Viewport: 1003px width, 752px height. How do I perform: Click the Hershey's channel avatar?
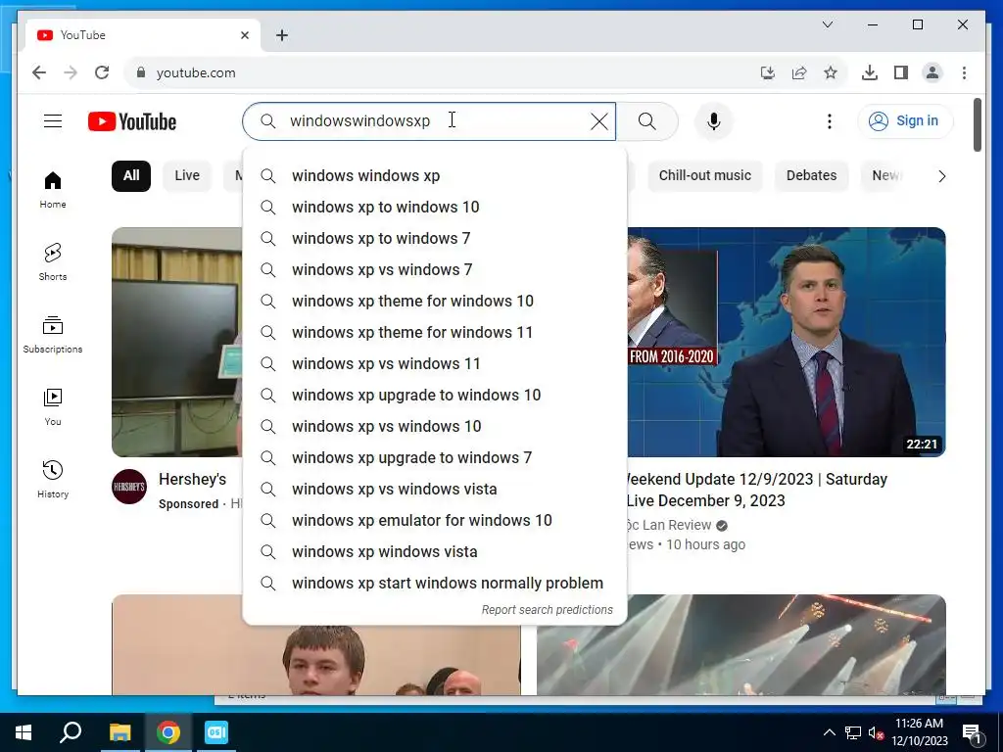[x=129, y=487]
